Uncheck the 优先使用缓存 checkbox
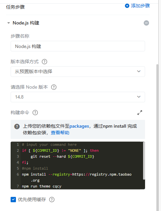 [x=13, y=199]
